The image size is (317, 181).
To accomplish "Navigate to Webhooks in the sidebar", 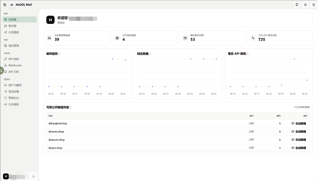I will 20,65.
